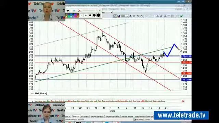Click the UXI [Price] legend label

click(41, 93)
